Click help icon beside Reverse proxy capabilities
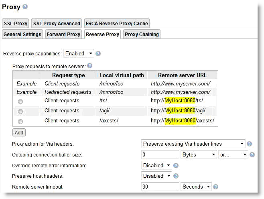264x199 pixels. (x=98, y=53)
